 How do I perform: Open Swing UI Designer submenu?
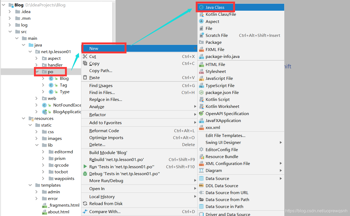241,142
